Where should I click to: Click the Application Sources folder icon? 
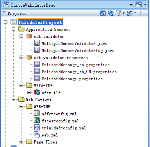[x=21, y=29]
